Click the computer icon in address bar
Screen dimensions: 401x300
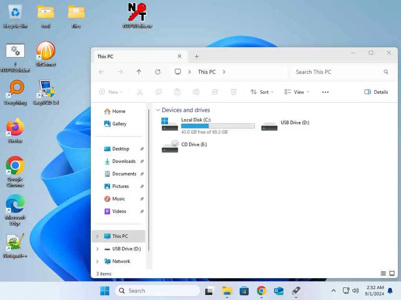click(178, 72)
